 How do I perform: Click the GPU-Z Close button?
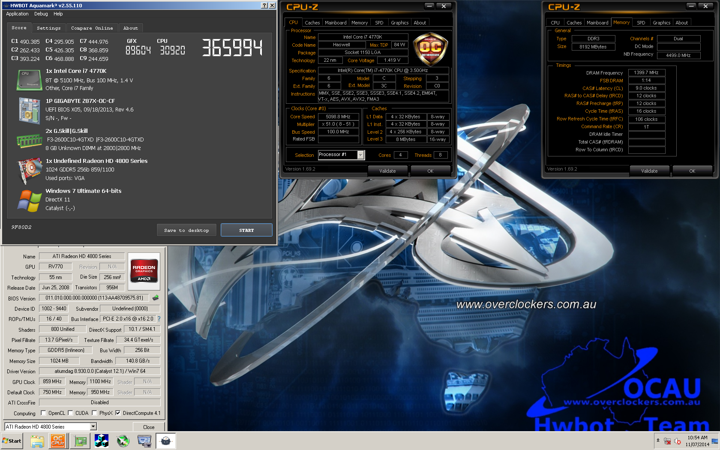coord(149,427)
